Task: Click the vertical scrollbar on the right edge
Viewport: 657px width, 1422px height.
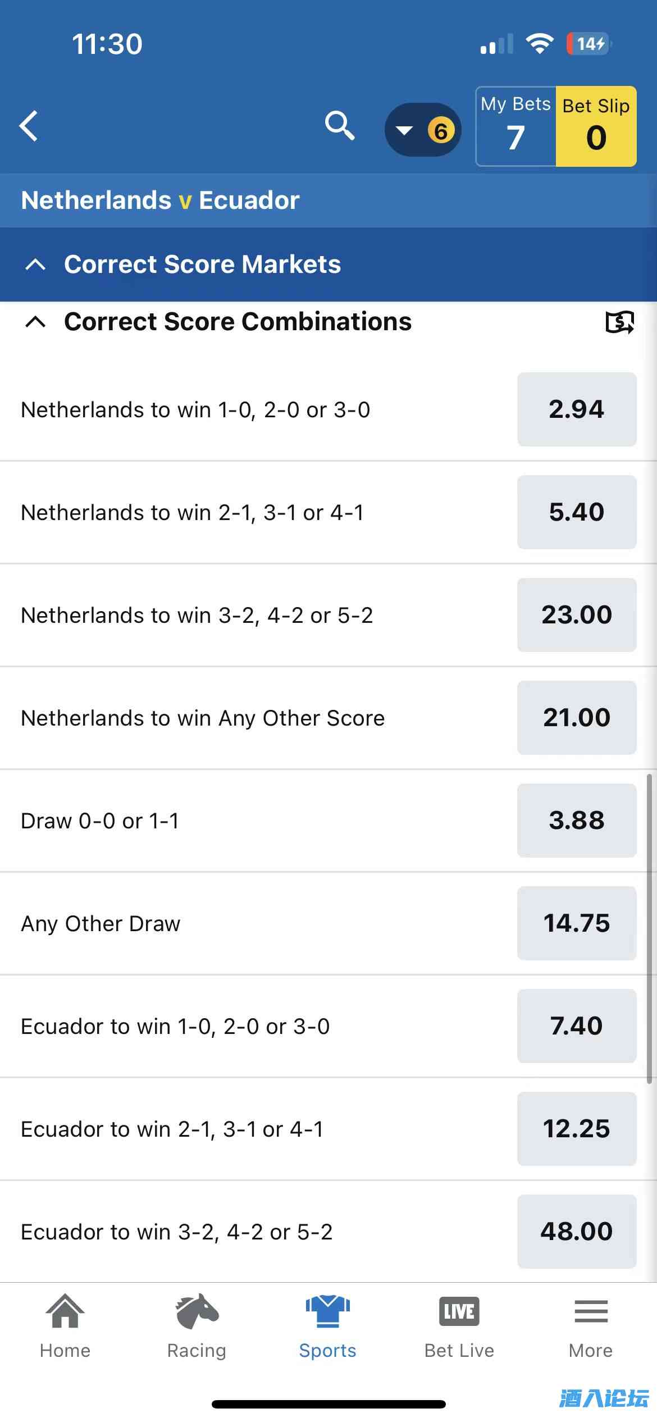Action: tap(649, 927)
